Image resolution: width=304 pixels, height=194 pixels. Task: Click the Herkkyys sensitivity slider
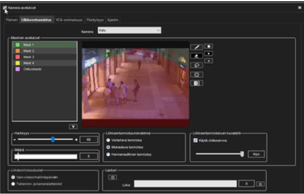[53, 140]
